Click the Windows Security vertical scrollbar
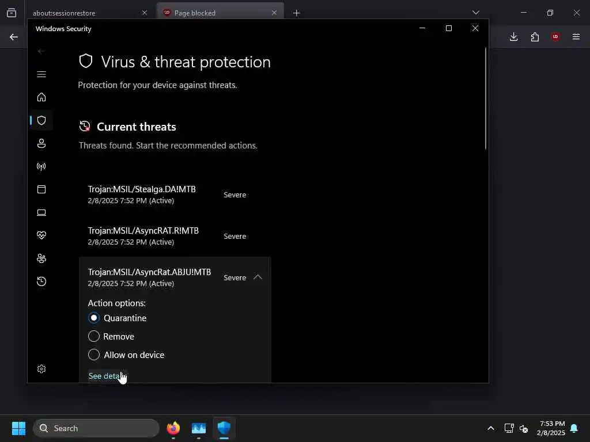The height and width of the screenshot is (442, 590). 485,98
